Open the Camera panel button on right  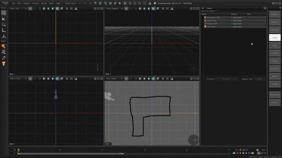pyautogui.click(x=275, y=61)
